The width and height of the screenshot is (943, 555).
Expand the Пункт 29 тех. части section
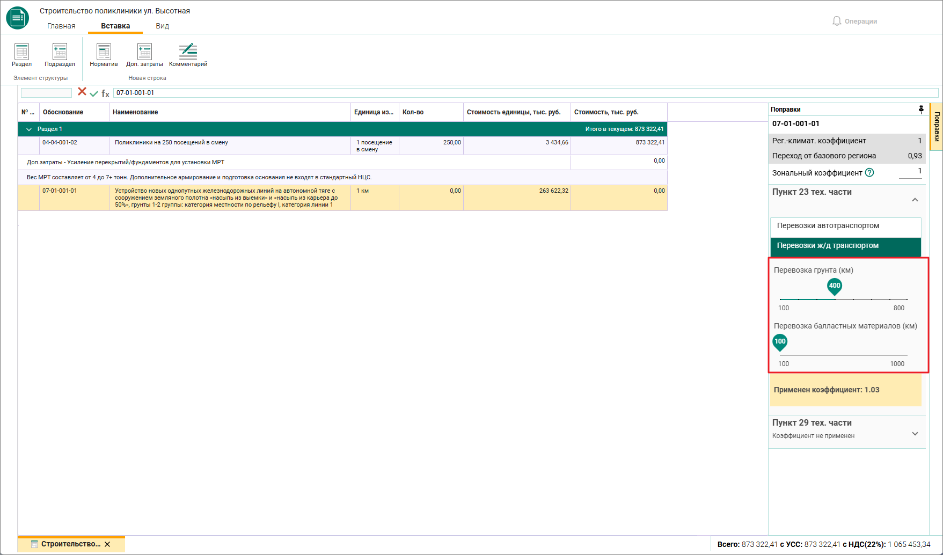(915, 434)
